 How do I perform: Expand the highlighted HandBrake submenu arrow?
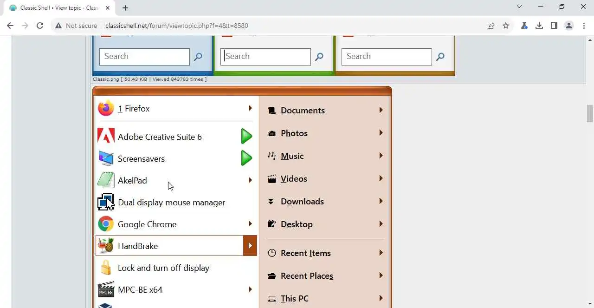(250, 246)
